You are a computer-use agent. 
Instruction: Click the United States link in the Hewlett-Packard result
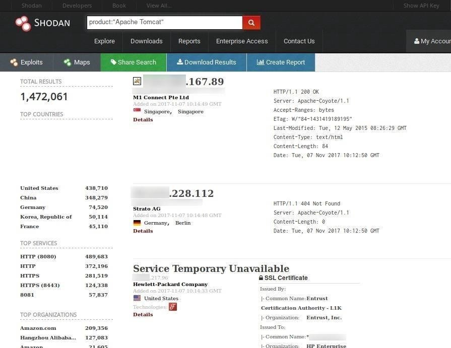(161, 298)
